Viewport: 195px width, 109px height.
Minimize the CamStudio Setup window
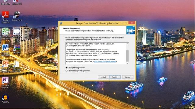tap(122, 23)
